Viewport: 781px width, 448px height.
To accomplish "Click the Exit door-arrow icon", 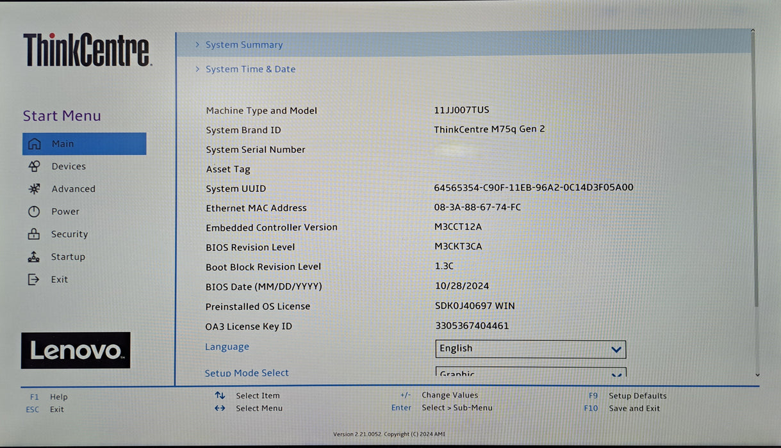I will click(x=34, y=280).
